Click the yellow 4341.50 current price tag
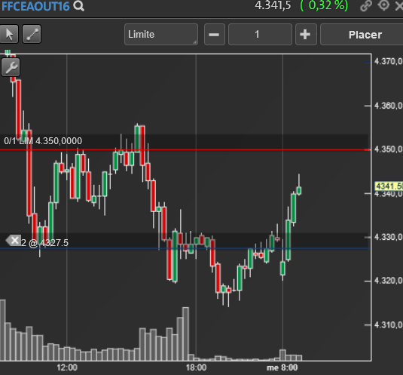Viewport: 403px width, 375px height. pyautogui.click(x=389, y=186)
